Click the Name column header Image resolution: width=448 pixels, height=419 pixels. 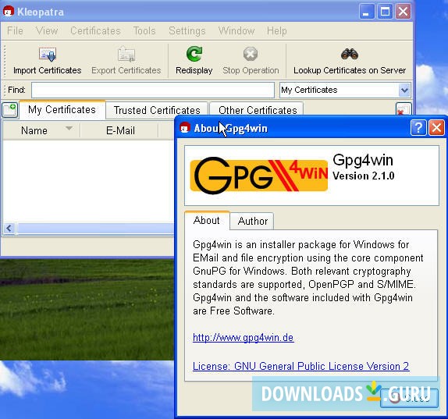pos(41,130)
